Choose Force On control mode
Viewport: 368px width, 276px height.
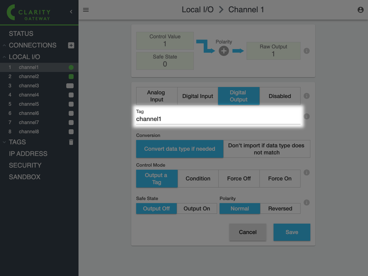click(x=280, y=179)
